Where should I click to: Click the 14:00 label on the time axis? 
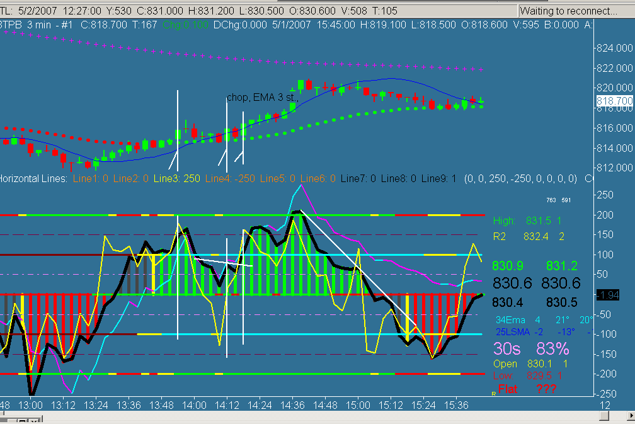click(194, 405)
